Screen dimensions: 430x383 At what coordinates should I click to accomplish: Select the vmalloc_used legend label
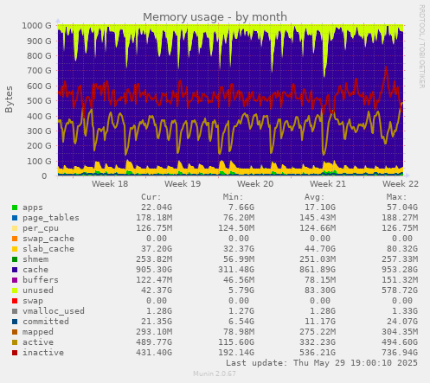tap(54, 311)
